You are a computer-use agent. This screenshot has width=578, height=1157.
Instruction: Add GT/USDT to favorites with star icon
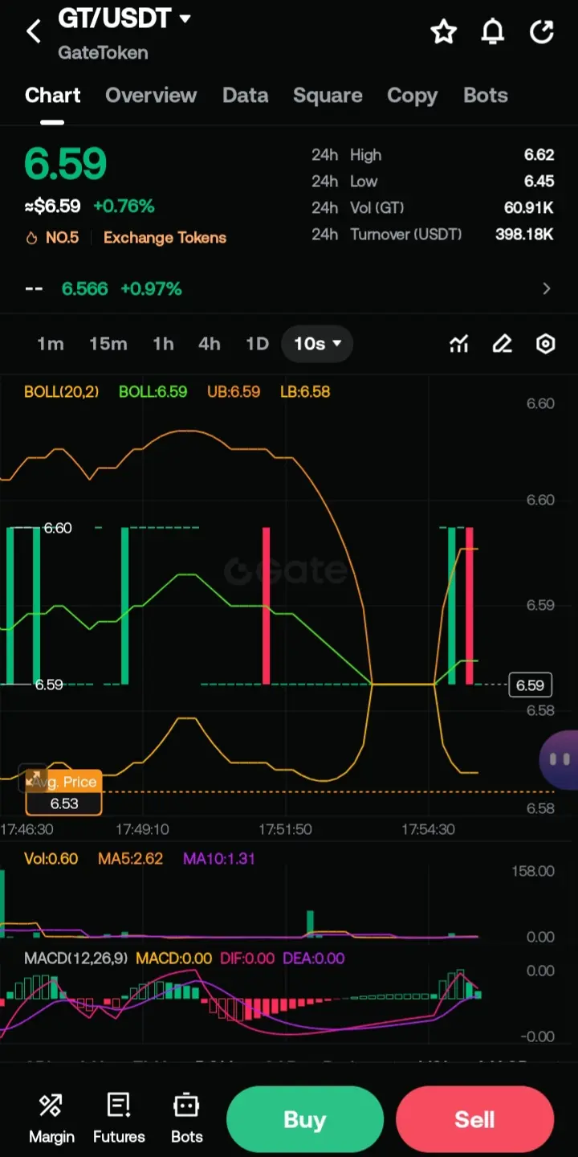click(443, 32)
